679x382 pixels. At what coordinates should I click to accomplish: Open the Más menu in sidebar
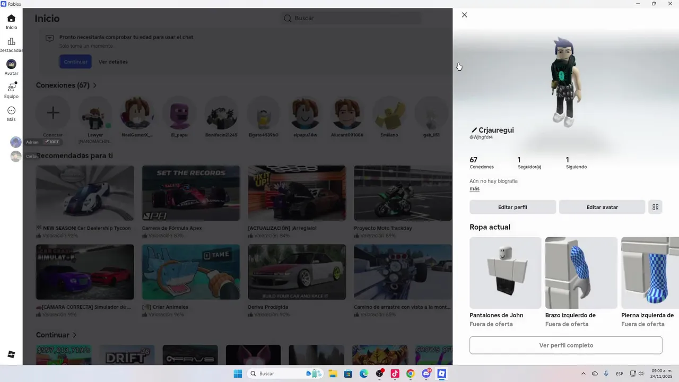point(11,114)
